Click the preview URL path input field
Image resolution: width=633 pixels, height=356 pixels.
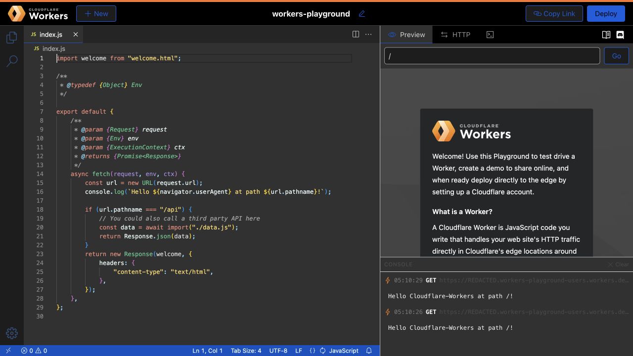492,56
